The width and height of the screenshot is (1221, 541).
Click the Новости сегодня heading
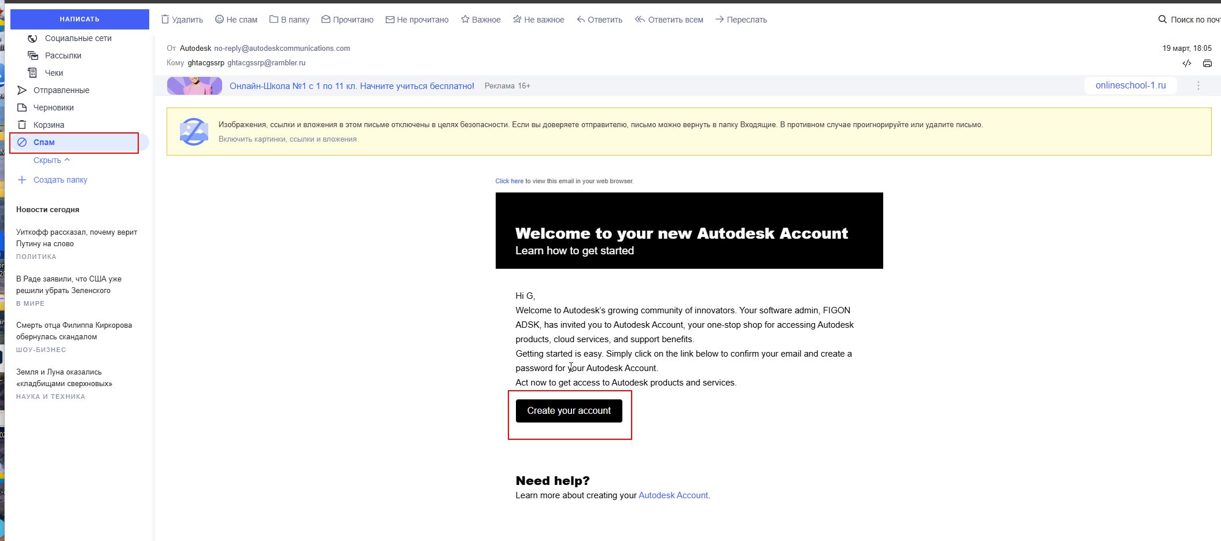[47, 209]
